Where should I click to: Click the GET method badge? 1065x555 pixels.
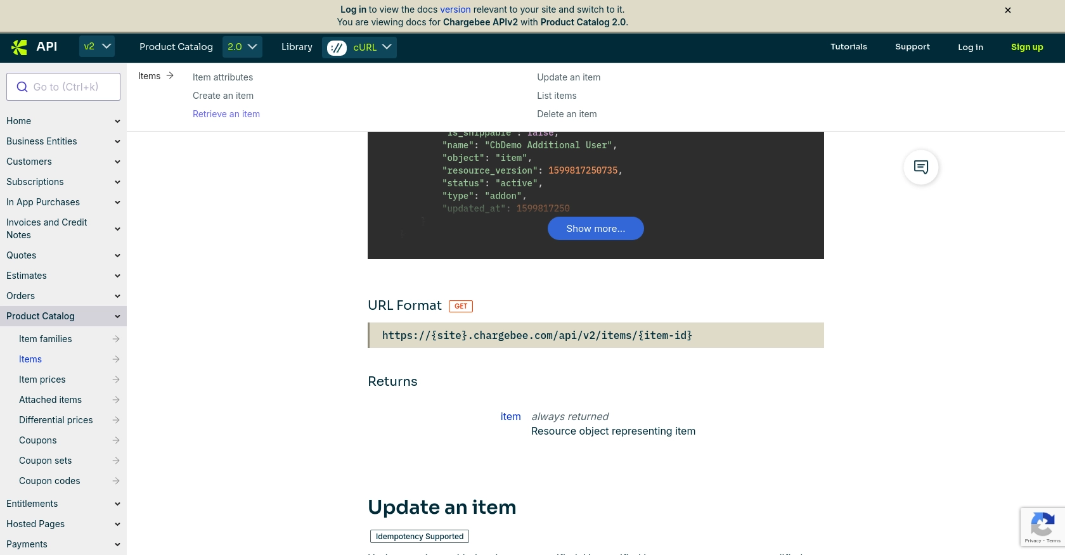pyautogui.click(x=461, y=306)
